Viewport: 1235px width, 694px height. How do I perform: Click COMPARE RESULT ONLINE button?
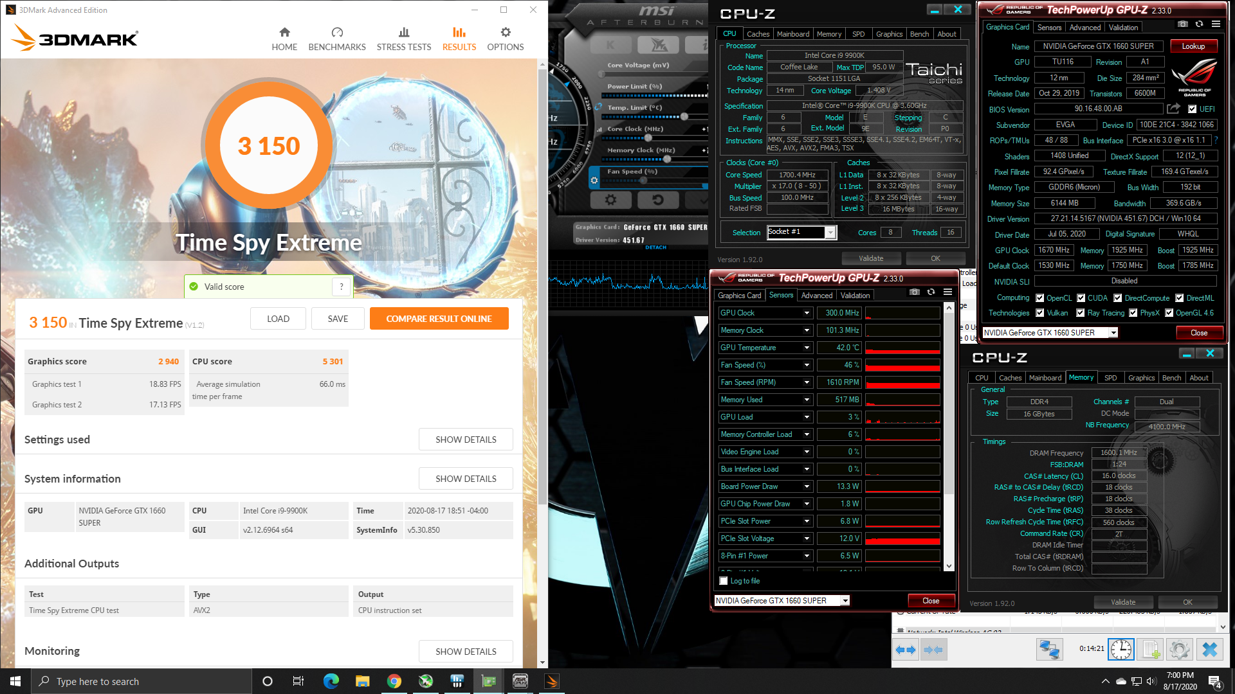coord(439,319)
